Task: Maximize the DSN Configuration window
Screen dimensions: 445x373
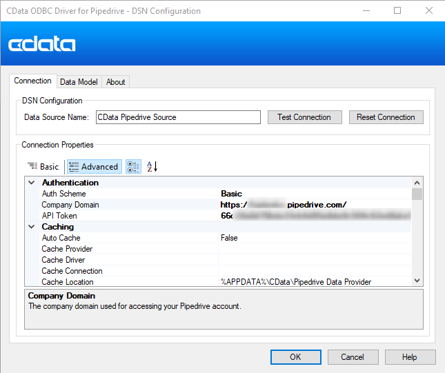Action: [x=397, y=11]
